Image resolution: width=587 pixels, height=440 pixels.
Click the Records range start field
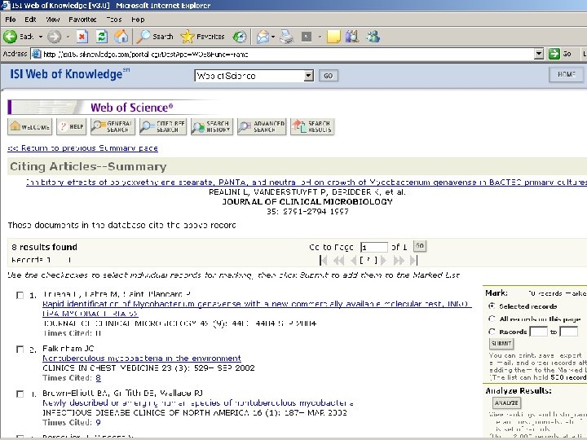click(538, 331)
